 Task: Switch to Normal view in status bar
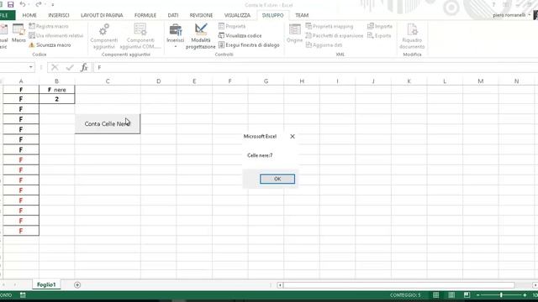click(x=435, y=294)
